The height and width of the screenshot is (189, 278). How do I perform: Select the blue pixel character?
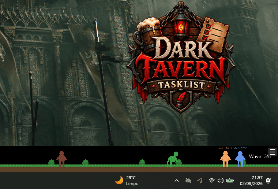click(240, 159)
